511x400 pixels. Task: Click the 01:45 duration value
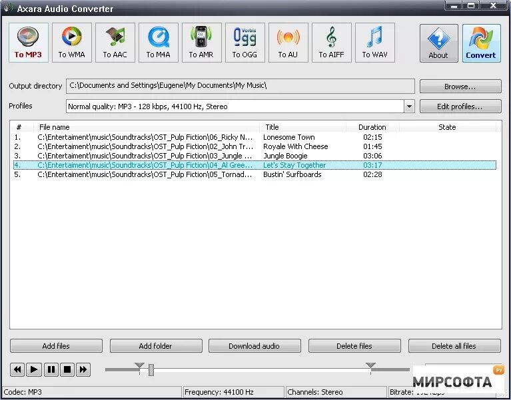[372, 146]
